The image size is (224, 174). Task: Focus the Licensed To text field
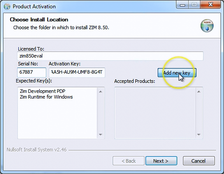[x=110, y=56]
